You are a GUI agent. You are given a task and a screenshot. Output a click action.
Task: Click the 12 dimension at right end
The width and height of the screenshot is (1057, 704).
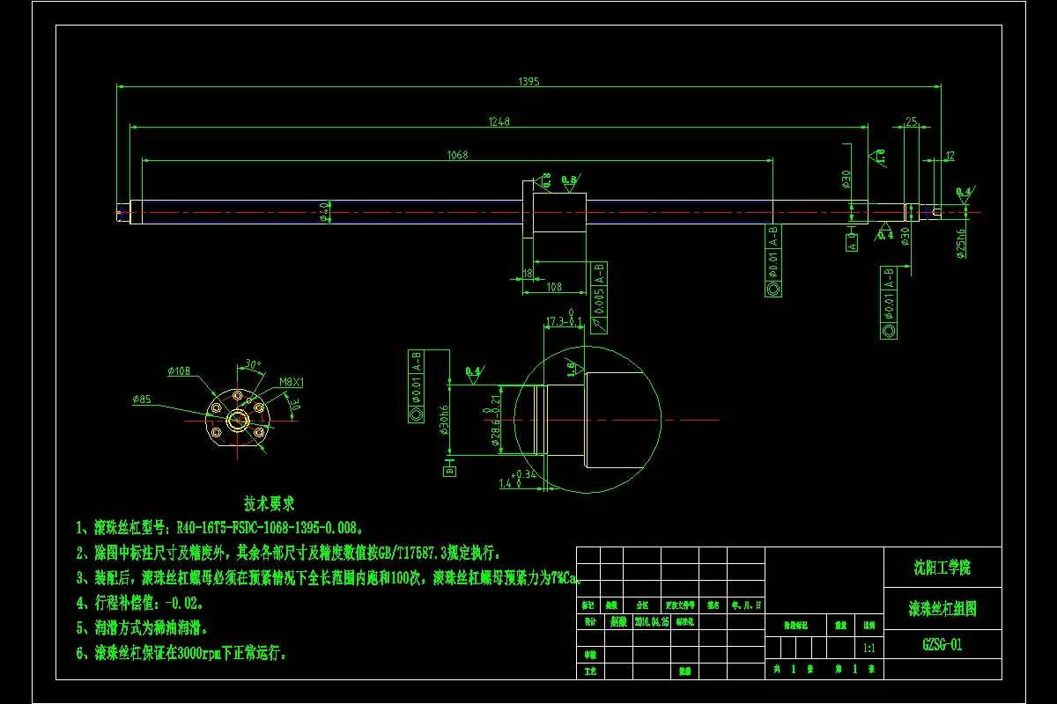[949, 156]
